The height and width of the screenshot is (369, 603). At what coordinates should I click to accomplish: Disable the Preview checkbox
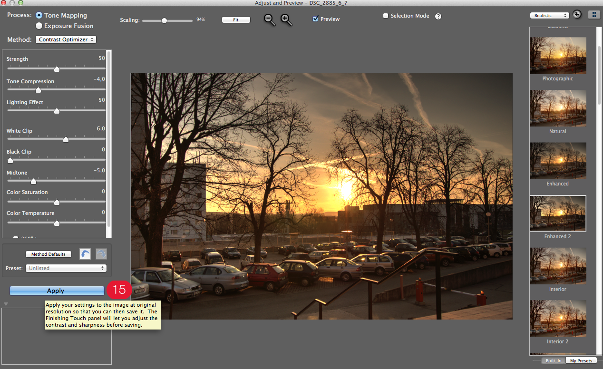click(315, 19)
